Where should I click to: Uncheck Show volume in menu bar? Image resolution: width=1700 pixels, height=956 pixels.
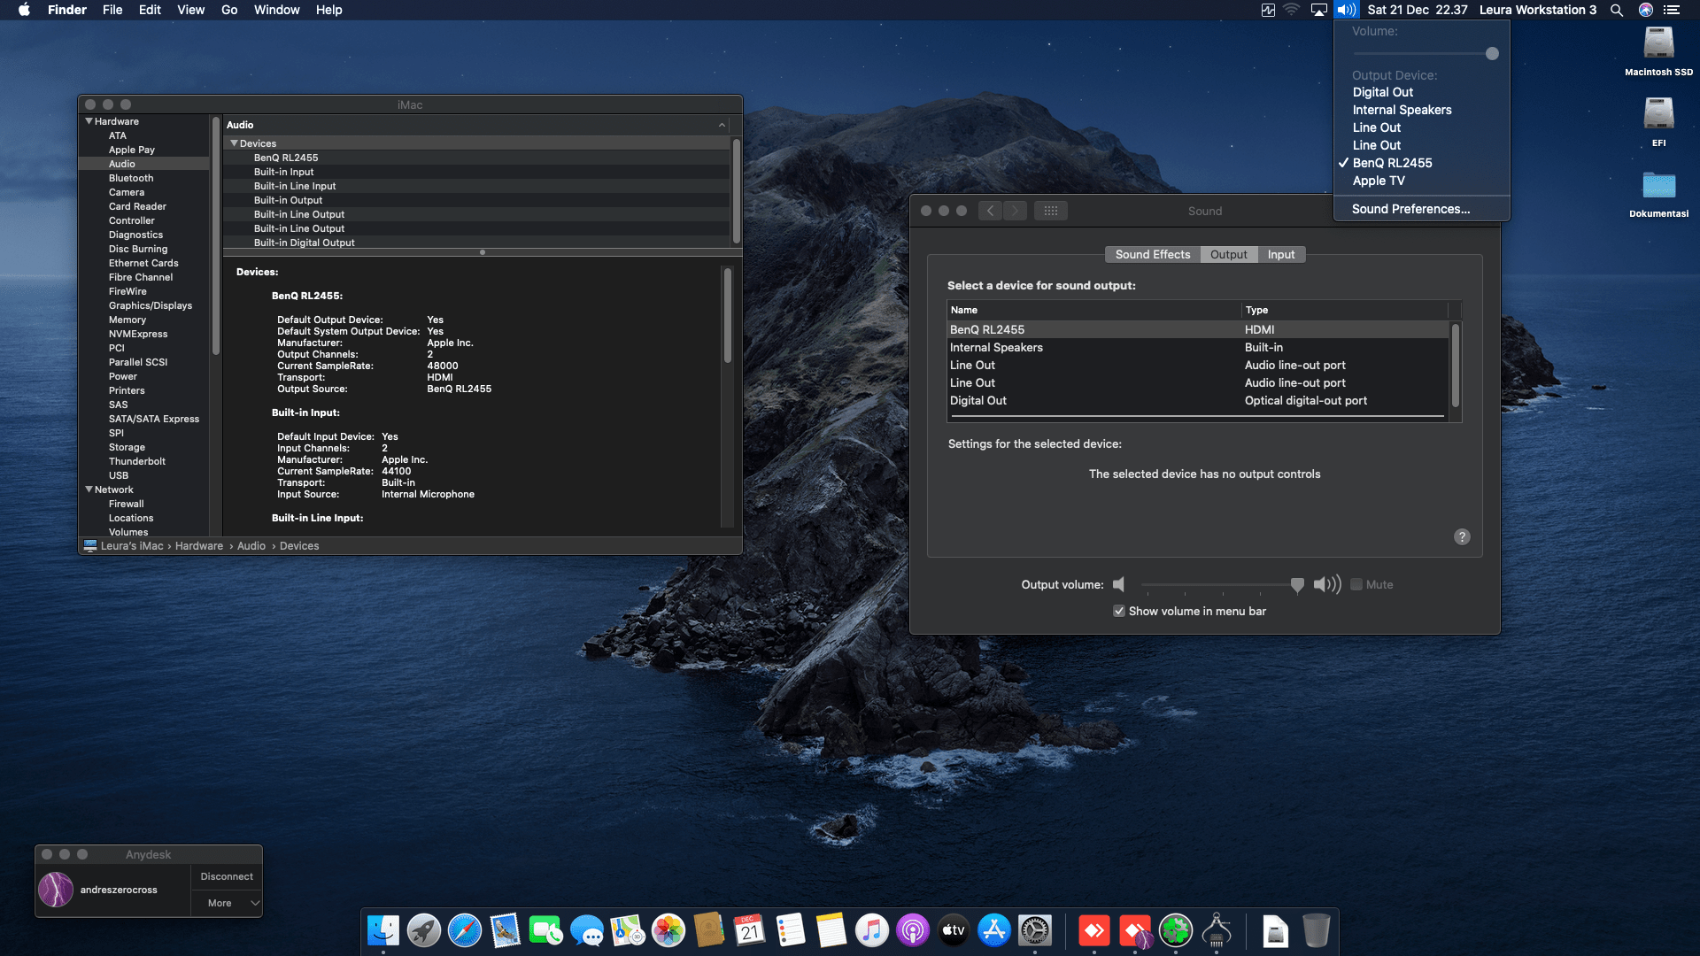1118,611
